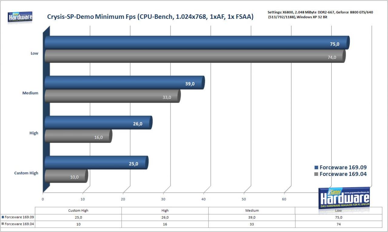
Task: Click table cell 75,0 in Forceware 169.09 row
Action: 338,217
